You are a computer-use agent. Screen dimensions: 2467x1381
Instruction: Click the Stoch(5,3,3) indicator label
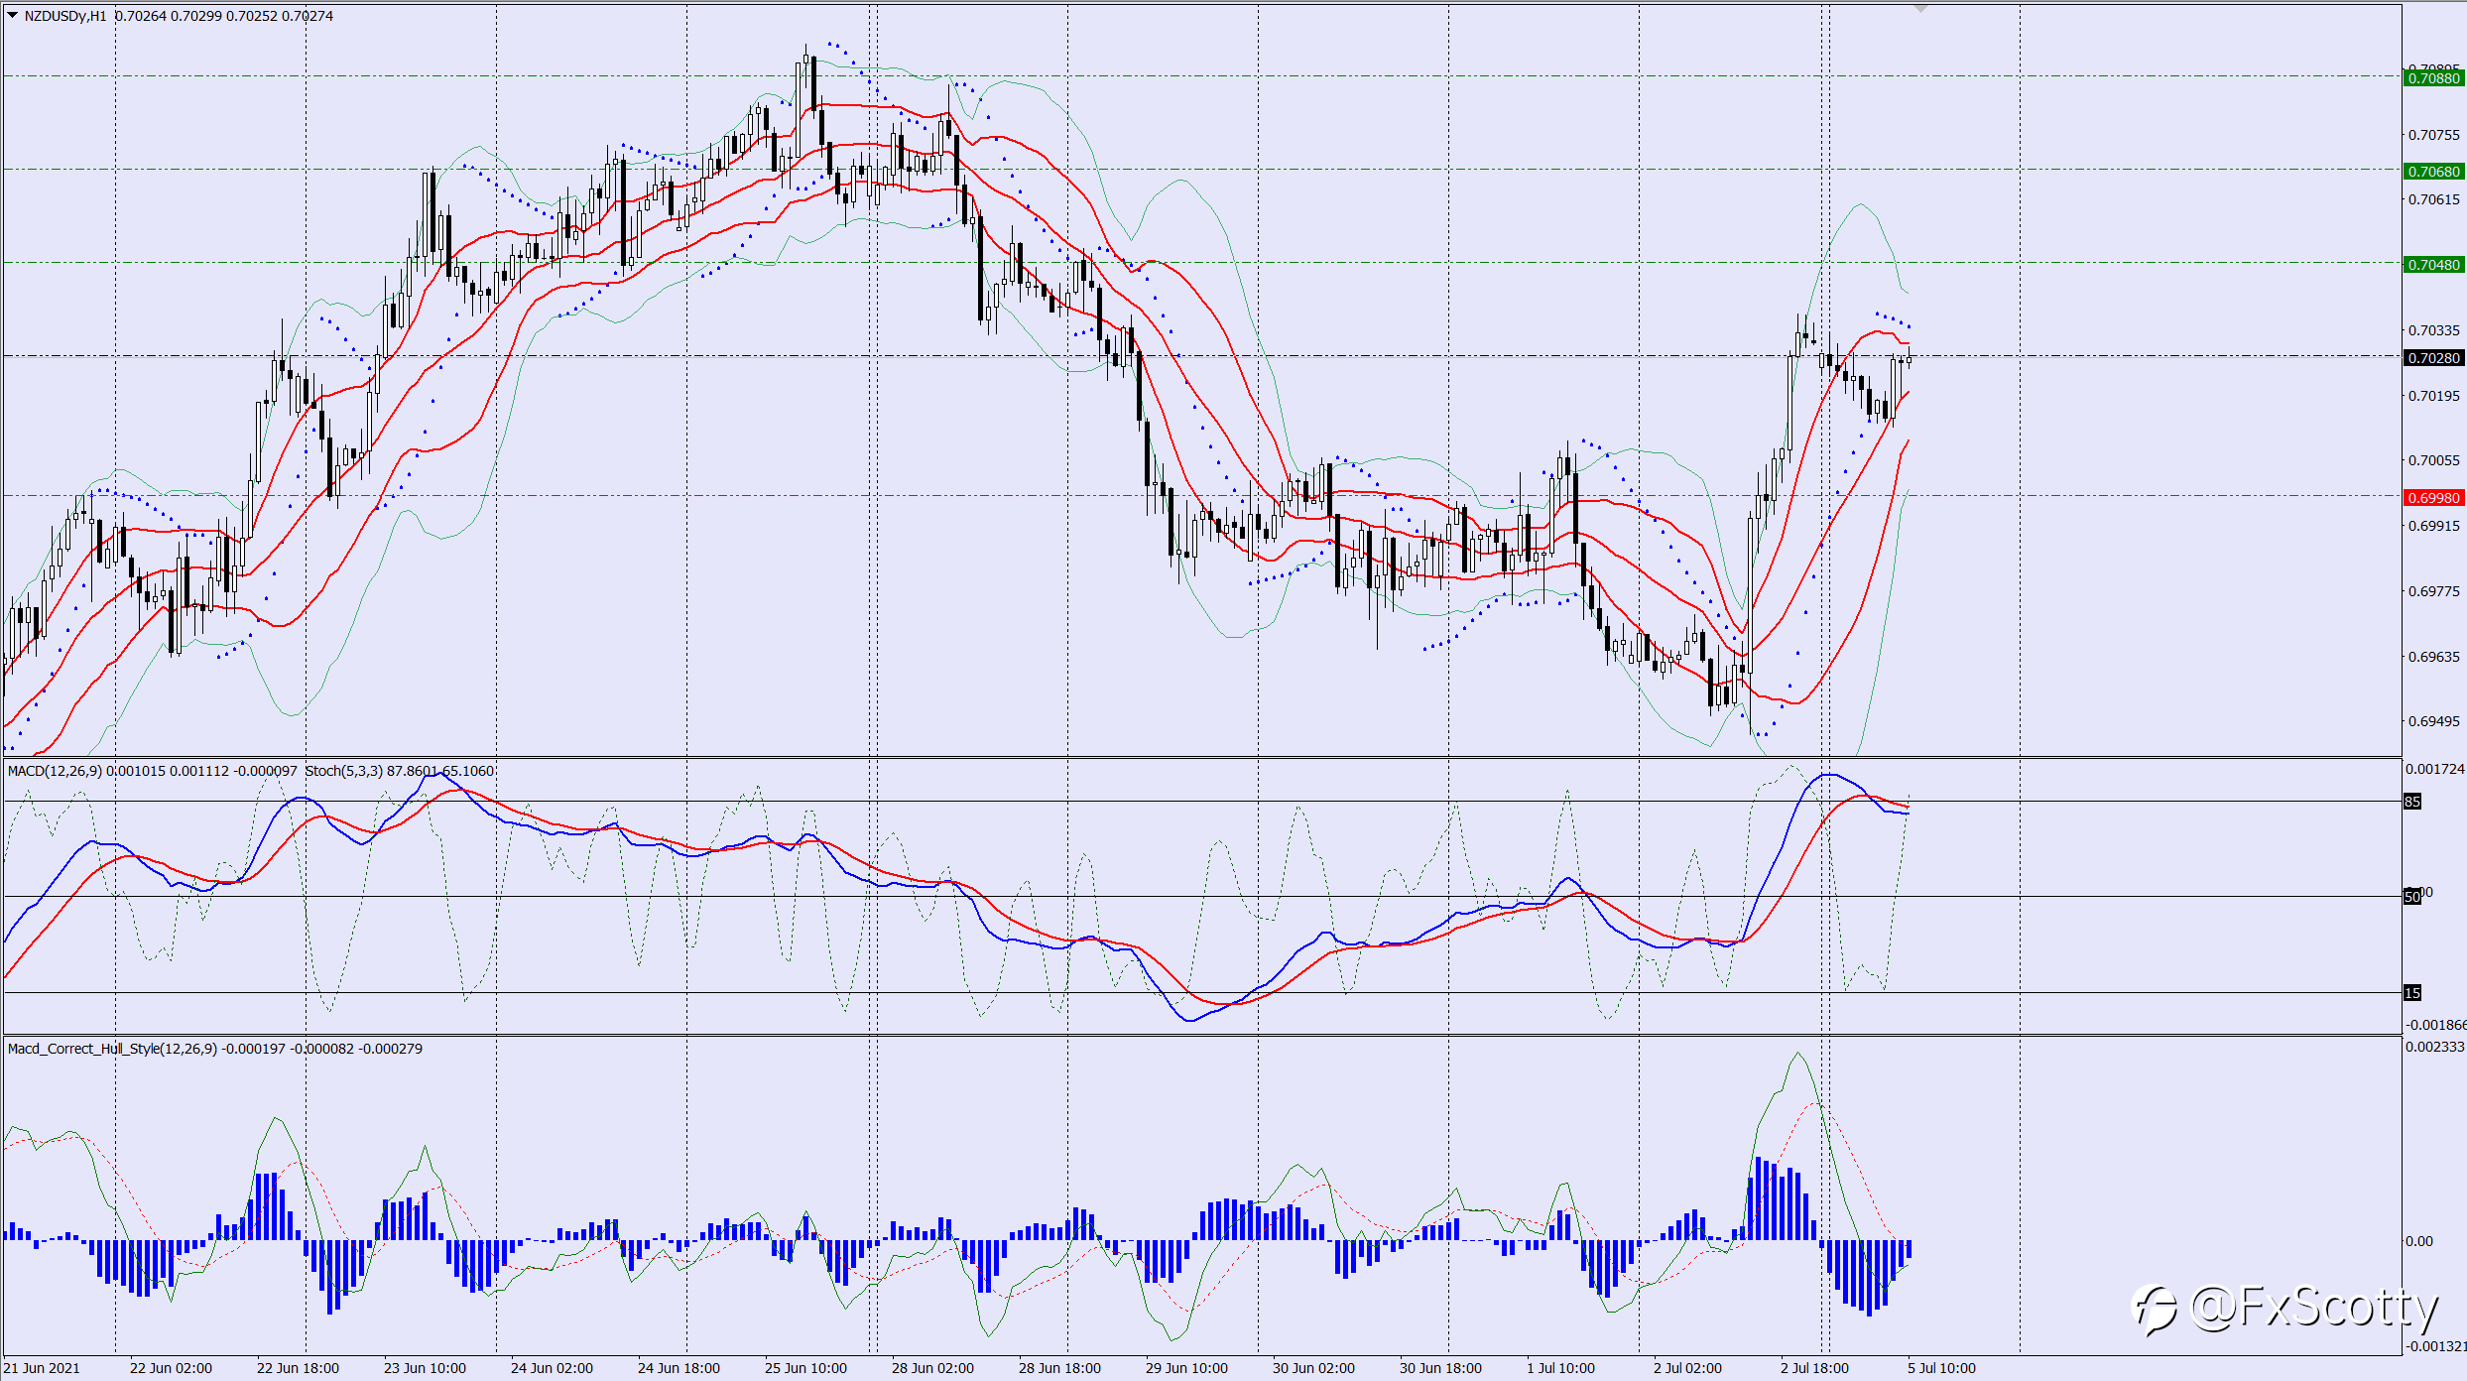pyautogui.click(x=343, y=771)
